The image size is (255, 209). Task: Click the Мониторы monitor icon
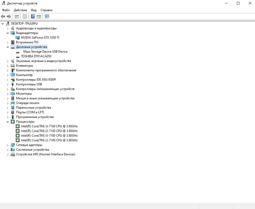13,94
